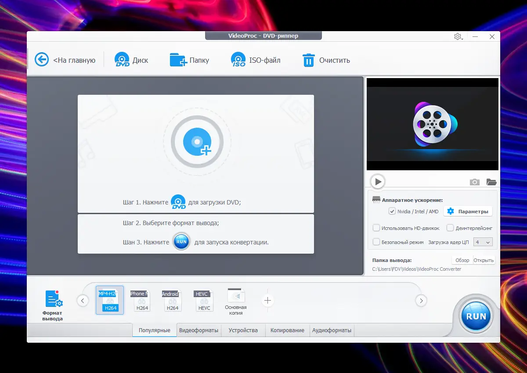Uncheck Nvidia / Intel / AMD hardware acceleration
This screenshot has height=373, width=527.
pos(392,211)
